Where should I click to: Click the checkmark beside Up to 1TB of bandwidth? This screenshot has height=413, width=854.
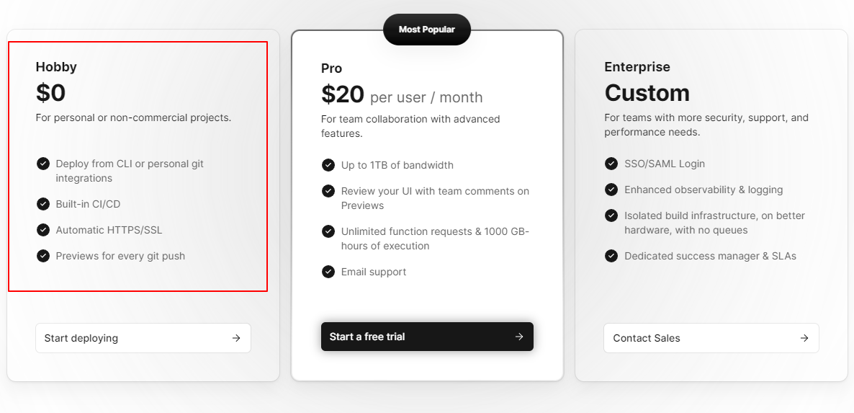(x=328, y=165)
